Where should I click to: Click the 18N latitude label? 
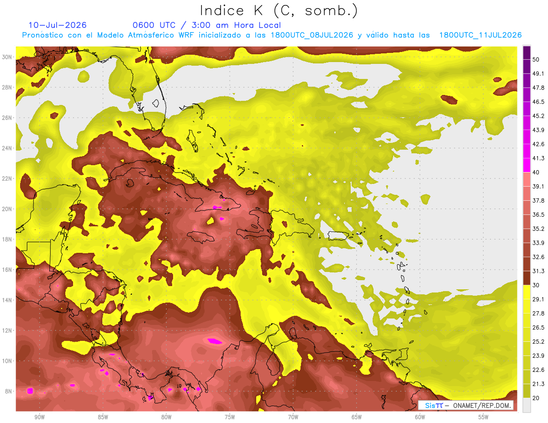pos(7,239)
